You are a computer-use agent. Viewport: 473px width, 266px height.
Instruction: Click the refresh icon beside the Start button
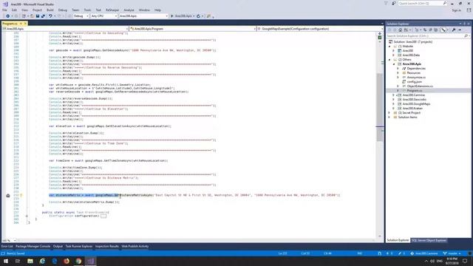[198, 16]
